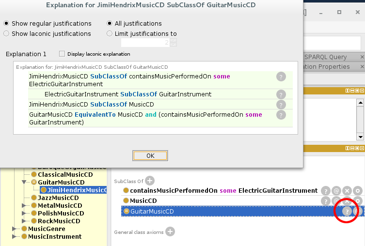Select the MusicCD superclass row text
The image size is (365, 246).
143,200
